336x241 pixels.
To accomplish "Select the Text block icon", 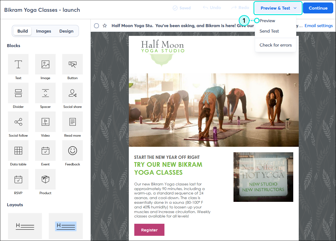I will 18,64.
